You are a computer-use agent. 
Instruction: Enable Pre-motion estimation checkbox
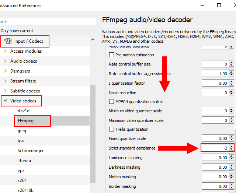[111, 55]
